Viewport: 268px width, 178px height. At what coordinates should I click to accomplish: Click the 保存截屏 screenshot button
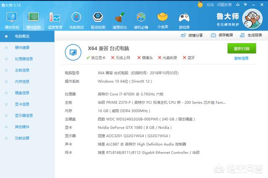222,35
